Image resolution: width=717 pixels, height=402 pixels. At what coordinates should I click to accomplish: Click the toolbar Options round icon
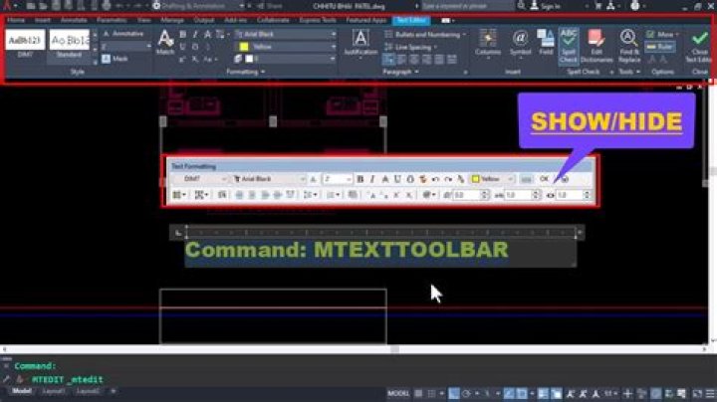(x=565, y=179)
